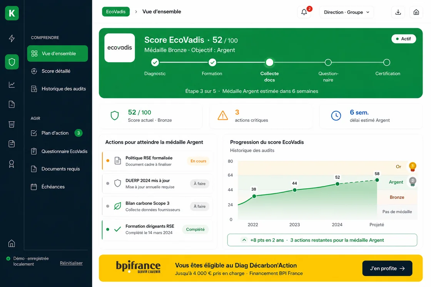Click the green K logo icon
The image size is (431, 287).
[12, 13]
